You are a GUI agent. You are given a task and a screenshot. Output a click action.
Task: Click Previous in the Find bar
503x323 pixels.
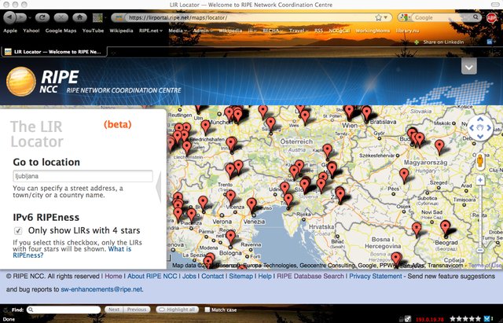click(137, 310)
